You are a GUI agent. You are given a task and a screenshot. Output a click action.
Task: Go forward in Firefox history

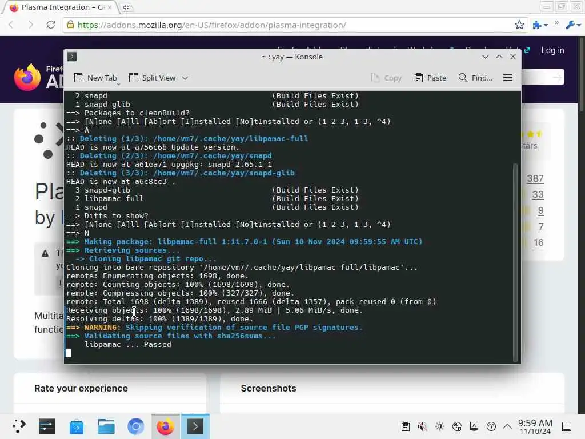click(x=31, y=25)
